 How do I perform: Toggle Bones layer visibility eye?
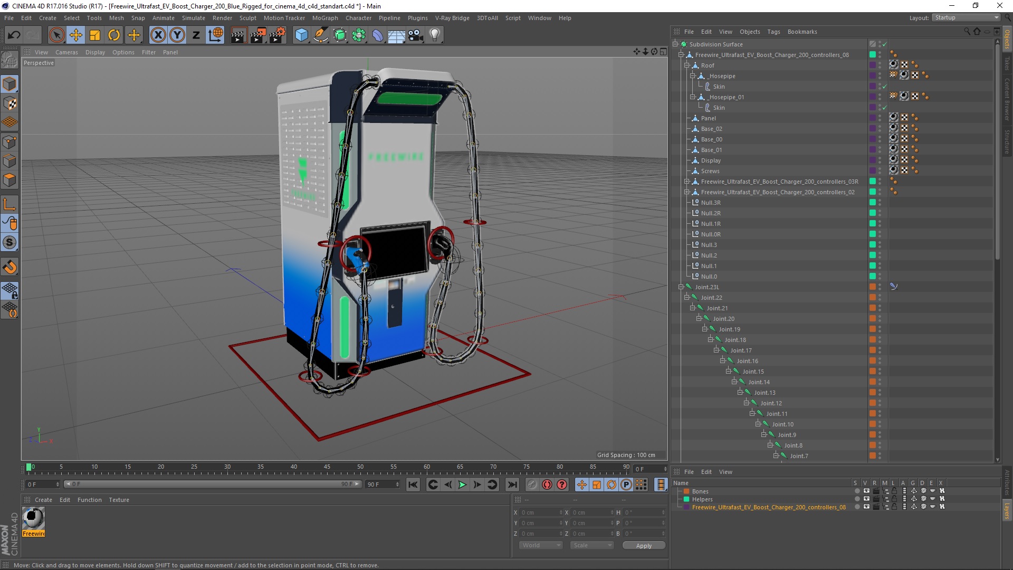pyautogui.click(x=866, y=491)
